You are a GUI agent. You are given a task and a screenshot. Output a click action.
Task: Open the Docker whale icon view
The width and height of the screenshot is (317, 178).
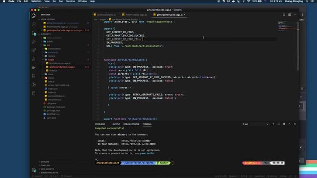point(34,67)
